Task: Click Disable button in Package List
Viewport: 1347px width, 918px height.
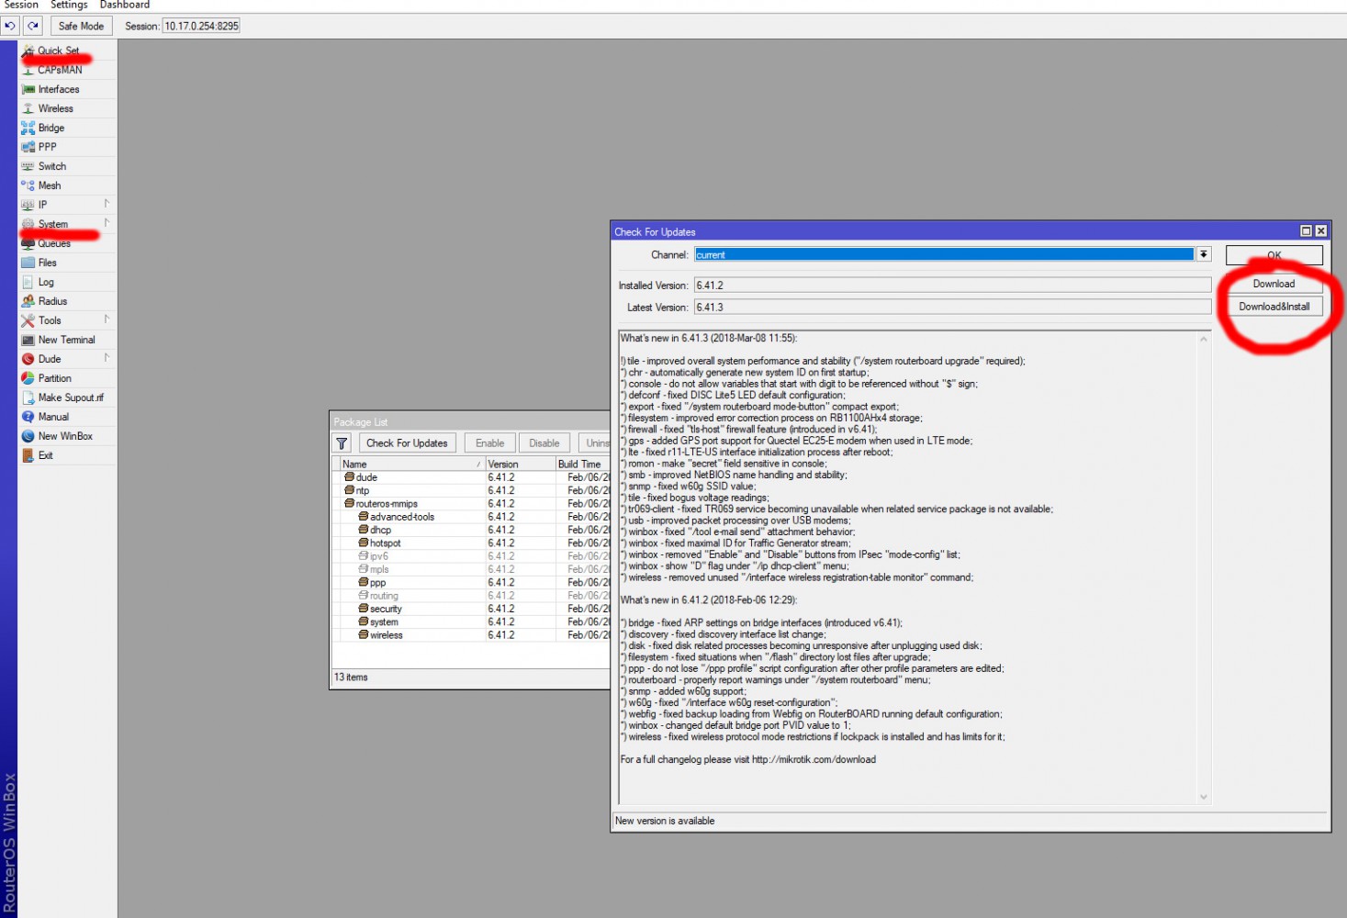Action: coord(544,442)
